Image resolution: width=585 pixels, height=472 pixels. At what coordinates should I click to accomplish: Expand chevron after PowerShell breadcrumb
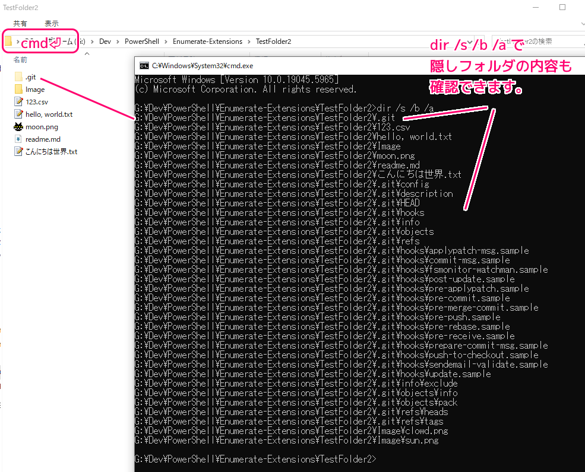pos(166,42)
